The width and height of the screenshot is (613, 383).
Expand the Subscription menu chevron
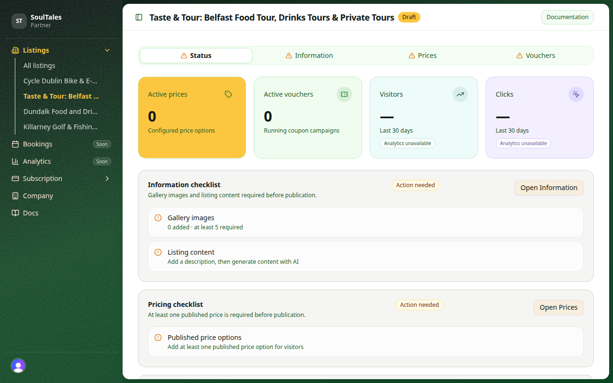(107, 179)
